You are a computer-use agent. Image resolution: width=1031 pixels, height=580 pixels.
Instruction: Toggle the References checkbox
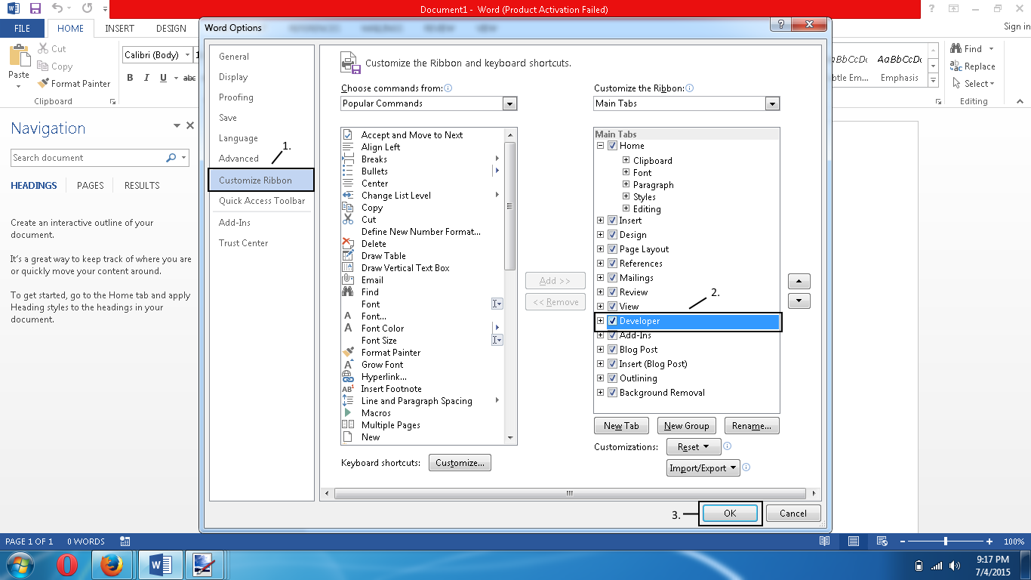[613, 264]
